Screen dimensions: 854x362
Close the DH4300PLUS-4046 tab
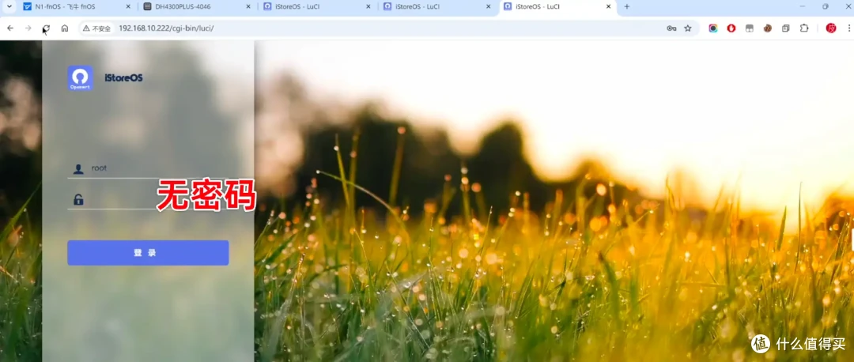click(248, 6)
